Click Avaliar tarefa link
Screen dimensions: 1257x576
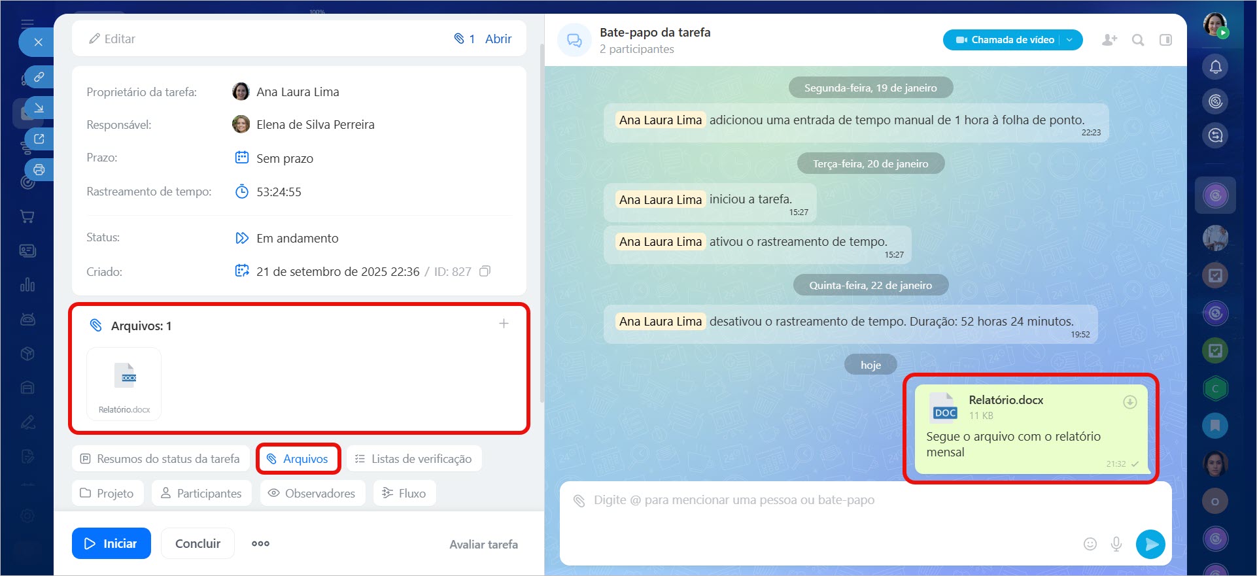tap(483, 544)
